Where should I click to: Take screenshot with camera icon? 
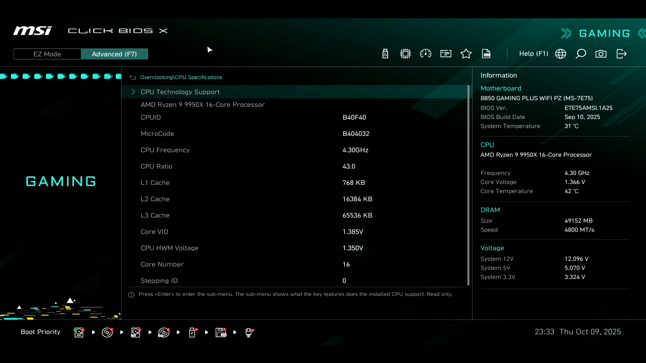tap(601, 54)
